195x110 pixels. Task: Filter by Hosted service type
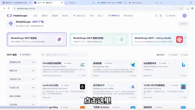click(x=173, y=55)
